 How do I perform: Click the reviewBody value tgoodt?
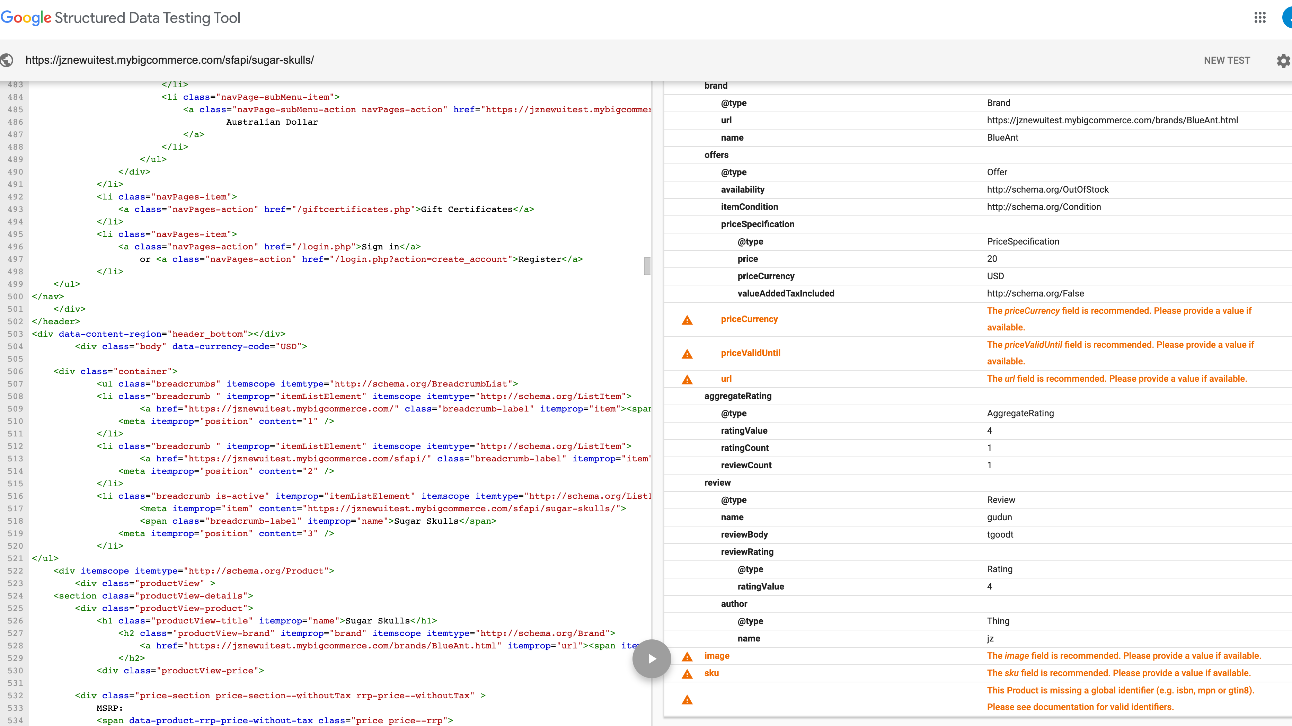(x=1000, y=534)
